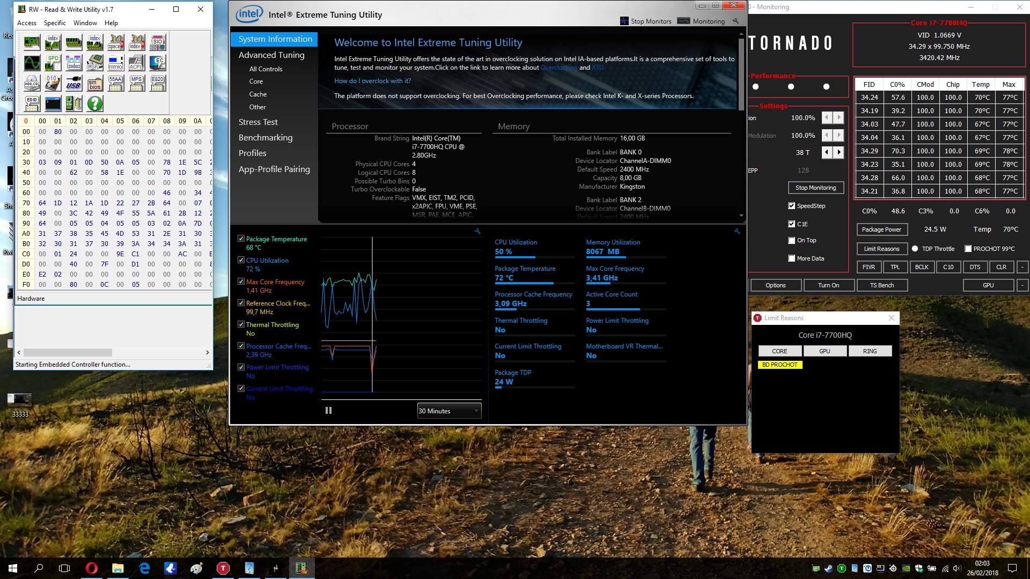Screen dimensions: 1030x579
Task: Open Opera browser from taskbar
Action: coord(91,568)
